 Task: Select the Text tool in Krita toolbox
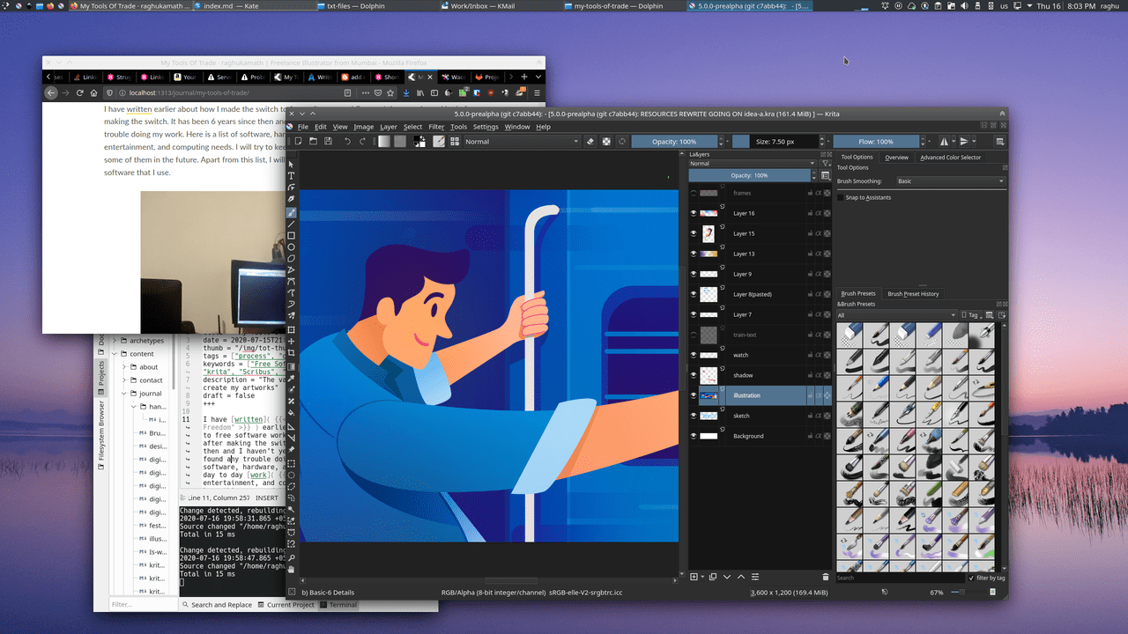(x=292, y=176)
